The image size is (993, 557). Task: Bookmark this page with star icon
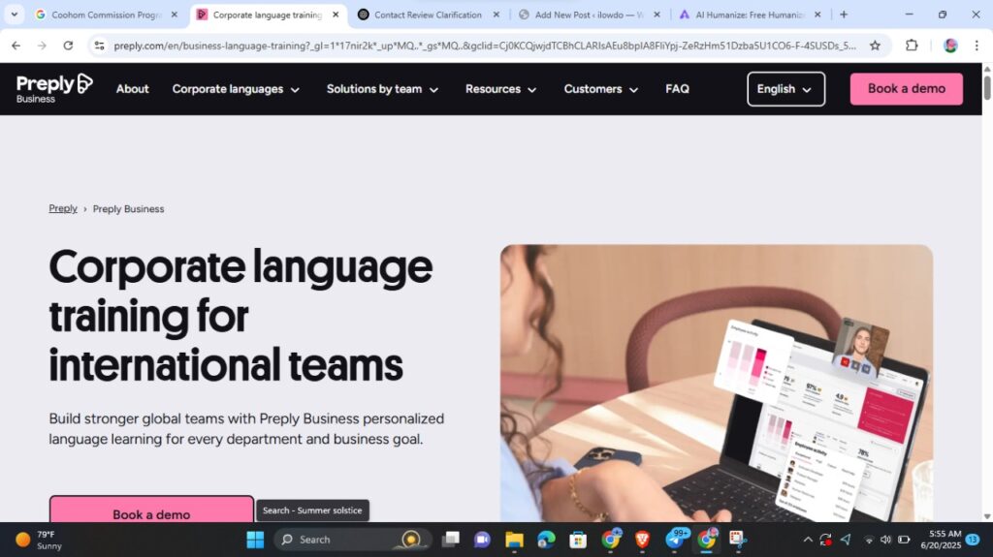point(875,46)
